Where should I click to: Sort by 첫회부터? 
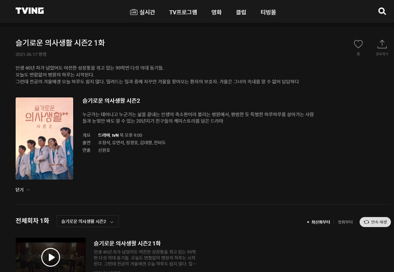[345, 222]
